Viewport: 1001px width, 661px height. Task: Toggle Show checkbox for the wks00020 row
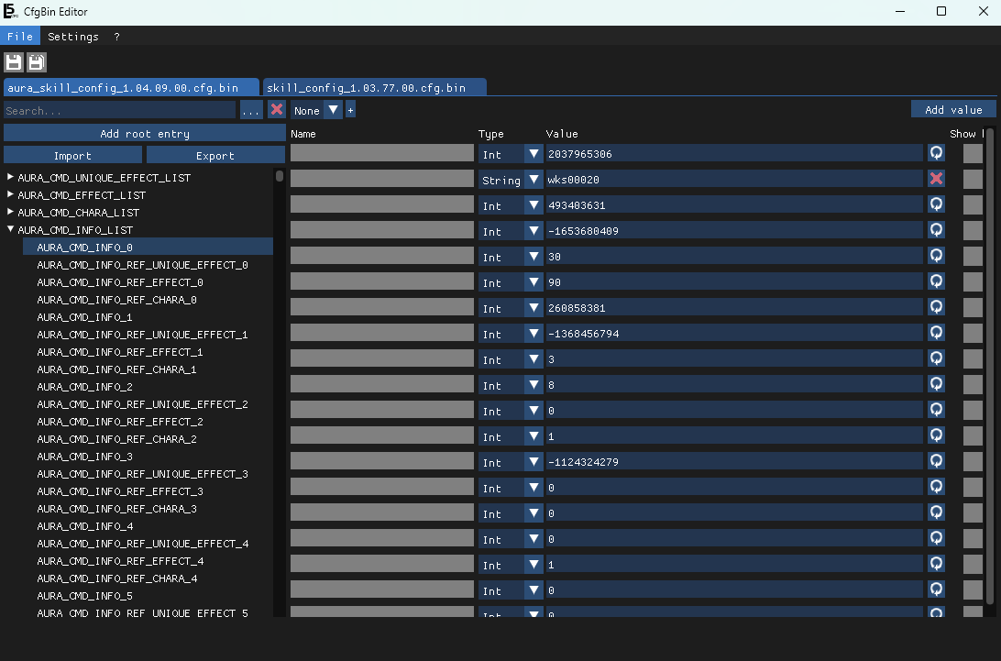pyautogui.click(x=972, y=179)
